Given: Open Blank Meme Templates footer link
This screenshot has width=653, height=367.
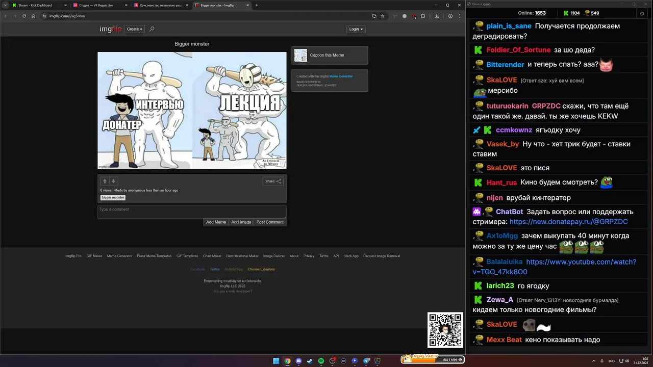Looking at the screenshot, I should point(154,256).
